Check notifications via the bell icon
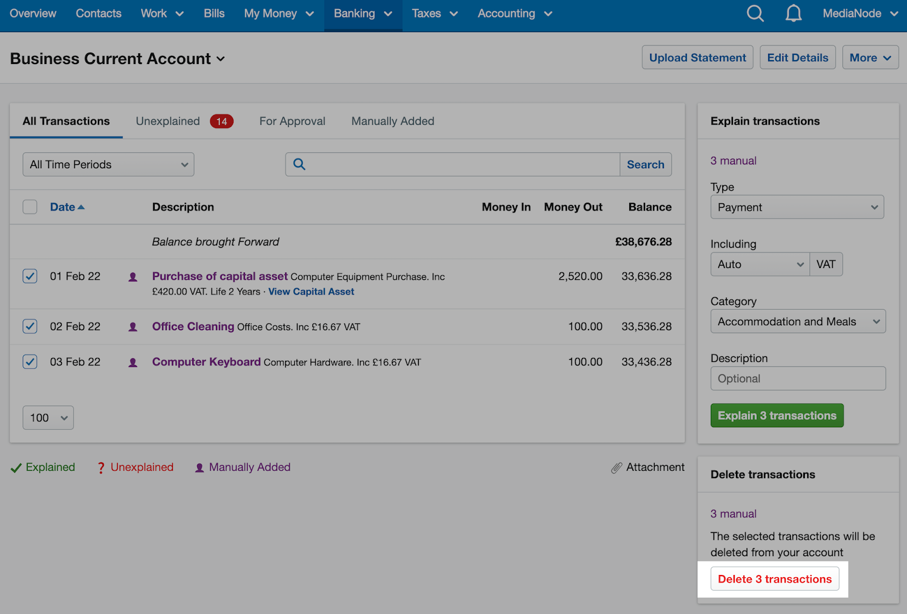This screenshot has height=614, width=907. click(793, 13)
